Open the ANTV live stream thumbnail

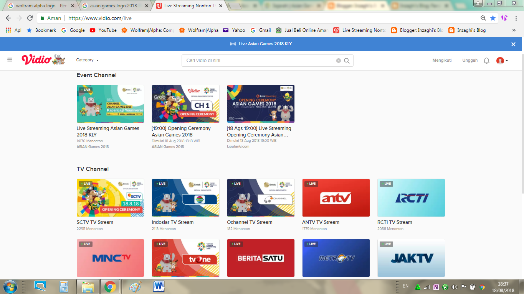[336, 198]
